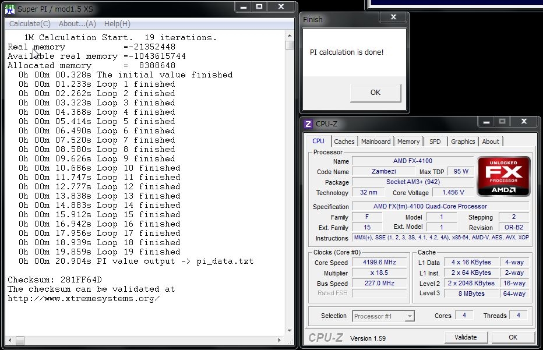Click the CPU-Z purple Z icon in title bar

coord(308,124)
